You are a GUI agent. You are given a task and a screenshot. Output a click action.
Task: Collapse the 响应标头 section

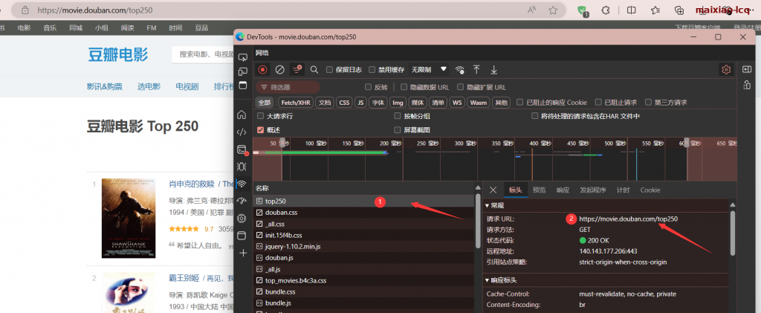pos(488,280)
